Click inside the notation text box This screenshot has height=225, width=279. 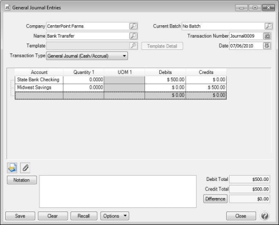coord(118,192)
